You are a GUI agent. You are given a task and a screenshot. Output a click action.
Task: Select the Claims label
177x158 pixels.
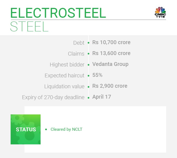pos(76,54)
